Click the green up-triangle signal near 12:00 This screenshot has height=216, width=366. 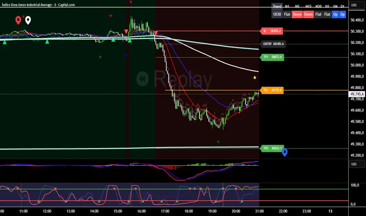pyautogui.click(x=47, y=41)
